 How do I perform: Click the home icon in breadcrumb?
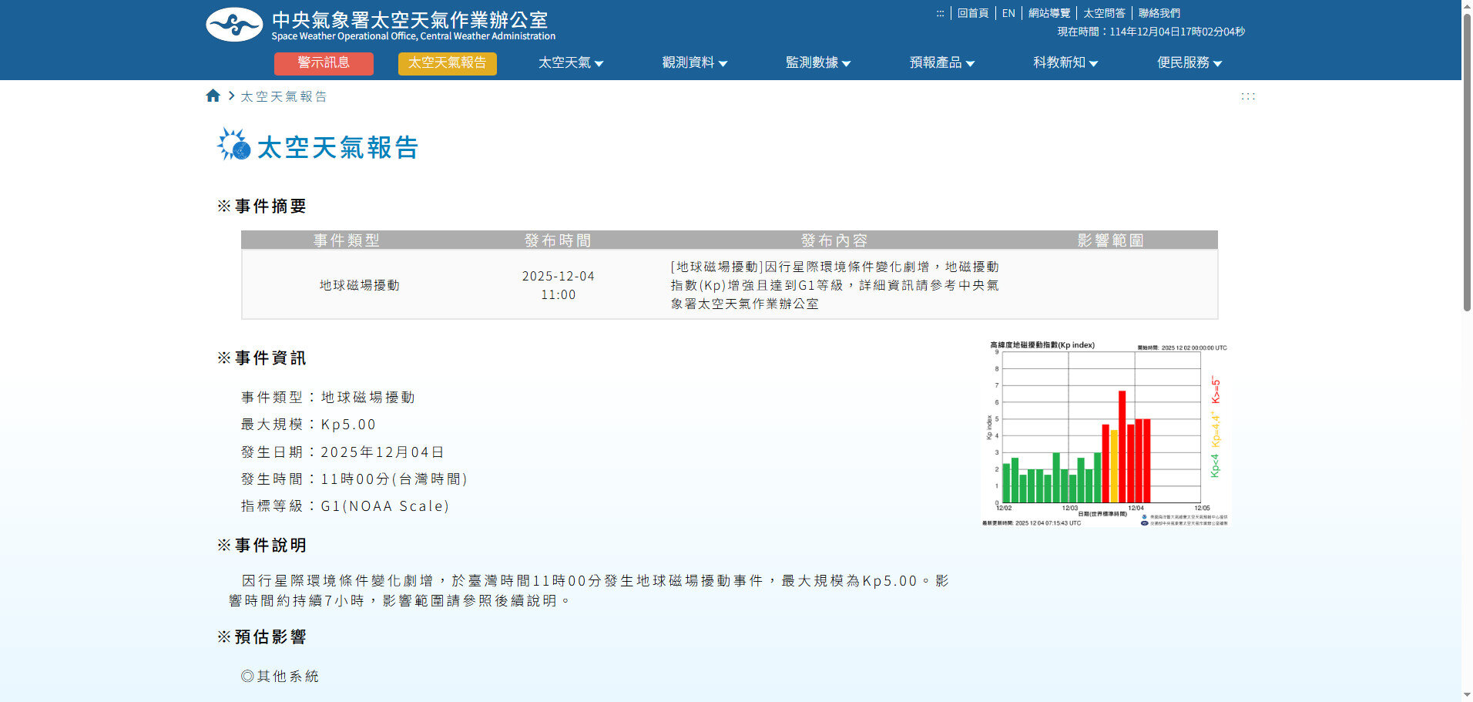[x=213, y=96]
